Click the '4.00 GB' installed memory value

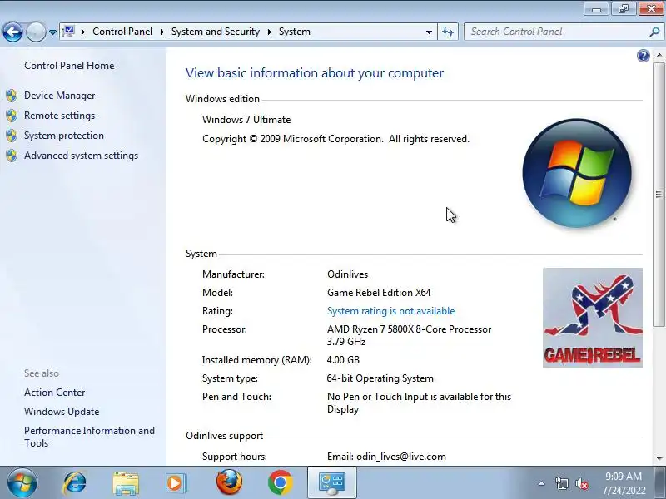click(343, 360)
